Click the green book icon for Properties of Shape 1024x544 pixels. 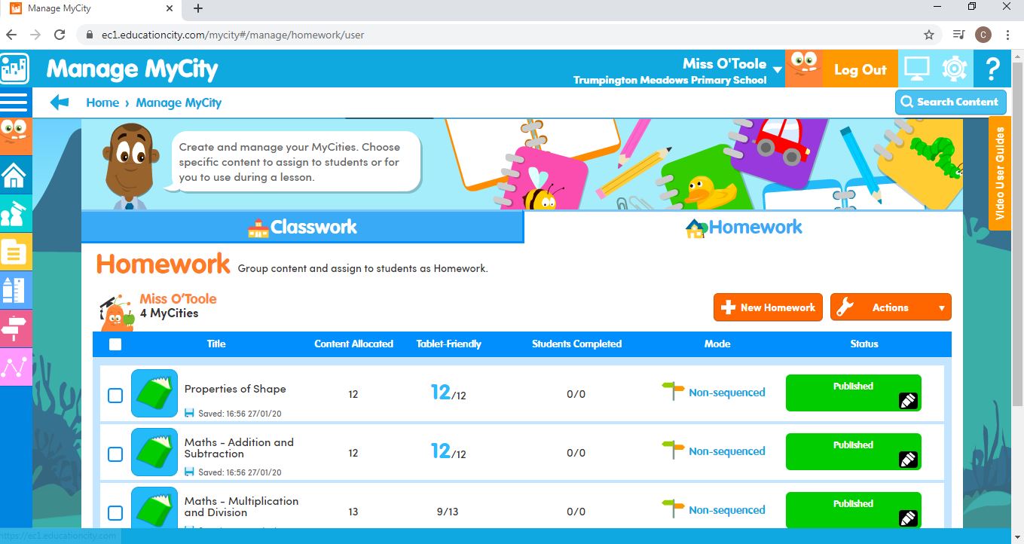point(154,393)
